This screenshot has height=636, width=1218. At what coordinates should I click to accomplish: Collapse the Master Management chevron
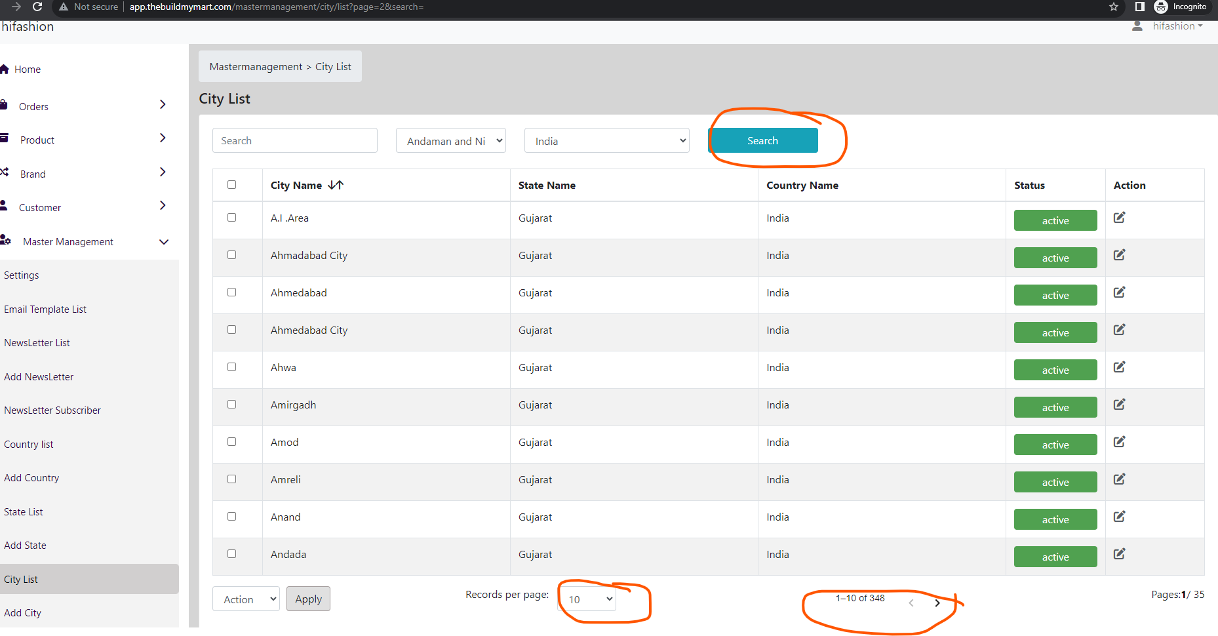point(164,242)
